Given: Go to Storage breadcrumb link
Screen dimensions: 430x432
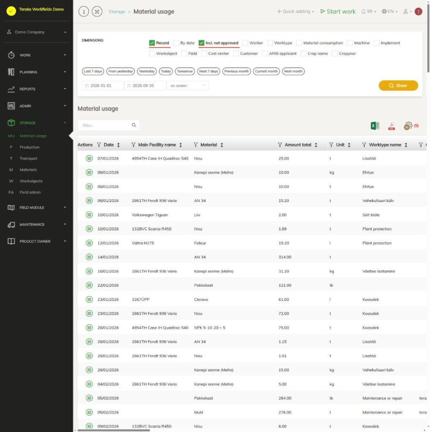Looking at the screenshot, I should pos(117,11).
